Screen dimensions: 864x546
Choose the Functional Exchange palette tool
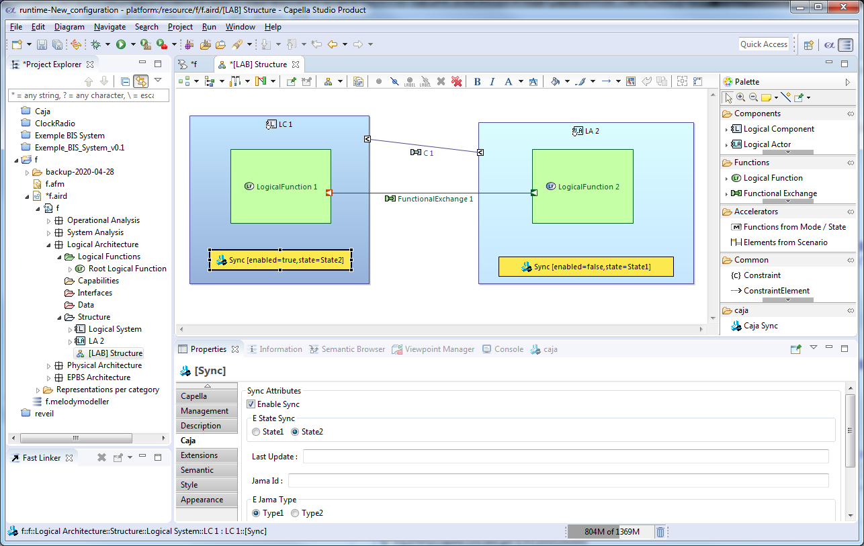774,193
